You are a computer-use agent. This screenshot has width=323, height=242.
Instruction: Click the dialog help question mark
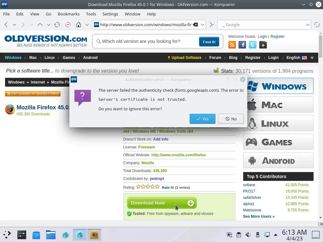[228, 79]
